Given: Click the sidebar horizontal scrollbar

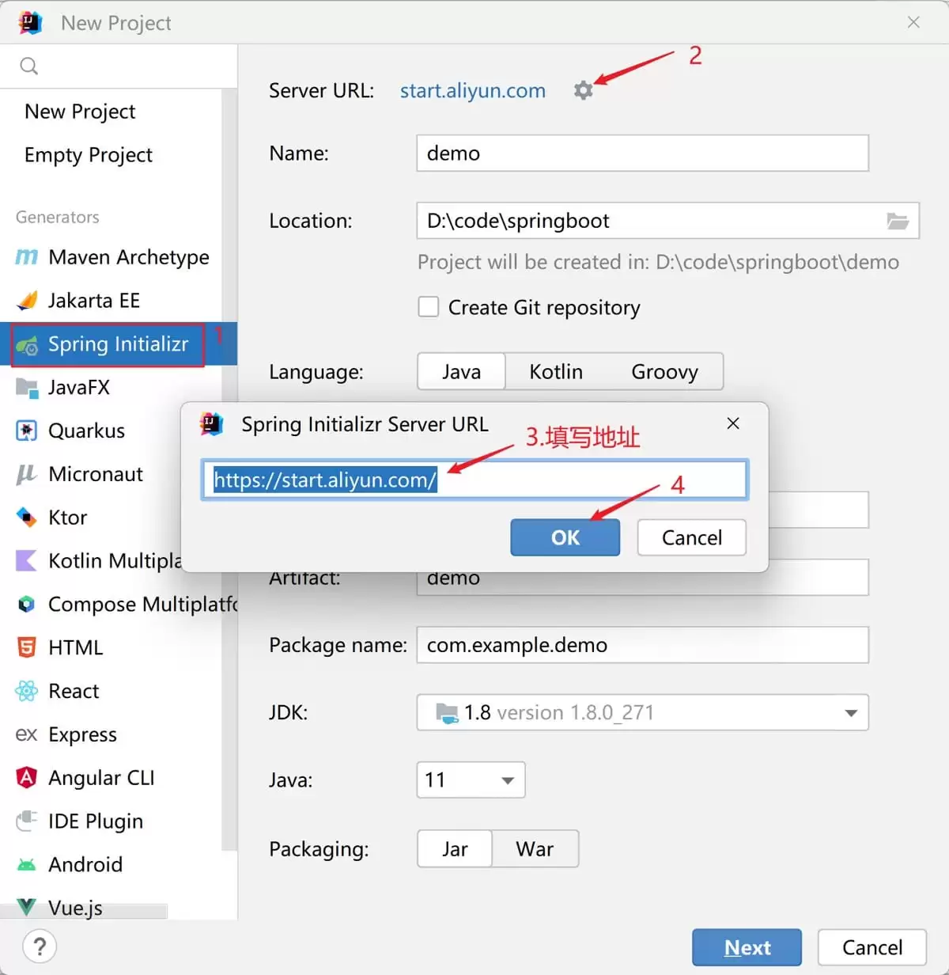Looking at the screenshot, I should tap(83, 912).
